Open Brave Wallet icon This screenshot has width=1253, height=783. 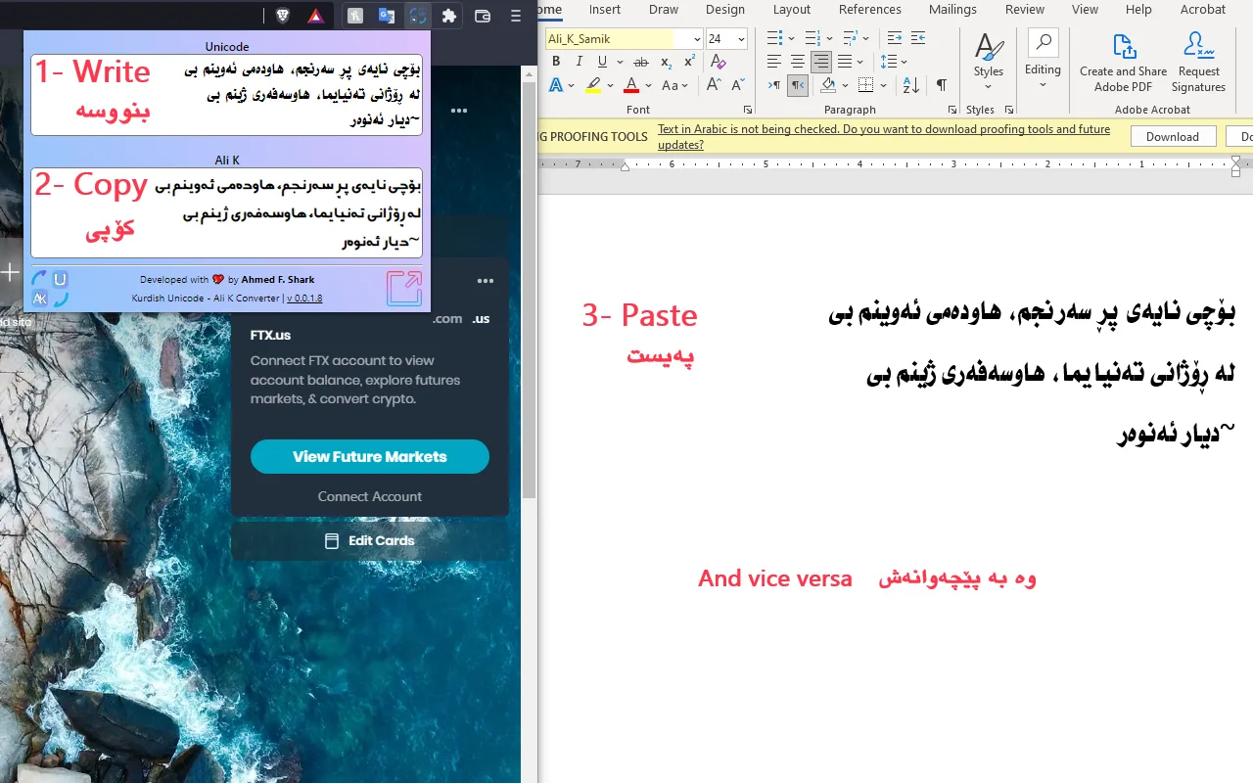point(483,16)
